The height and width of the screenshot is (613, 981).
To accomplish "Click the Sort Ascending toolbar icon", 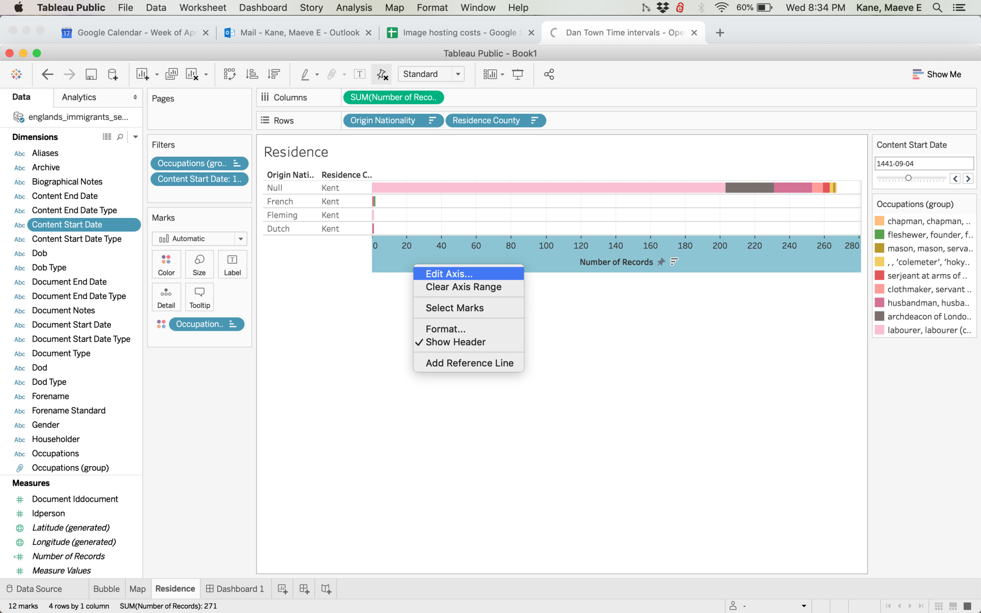I will (x=252, y=74).
